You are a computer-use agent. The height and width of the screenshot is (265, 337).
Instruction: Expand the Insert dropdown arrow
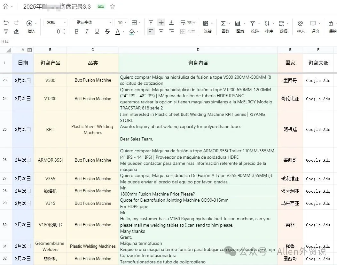click(36, 23)
